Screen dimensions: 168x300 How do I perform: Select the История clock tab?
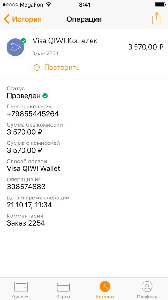point(105,287)
